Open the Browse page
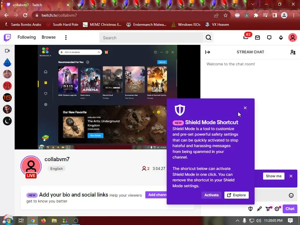 tap(49, 37)
